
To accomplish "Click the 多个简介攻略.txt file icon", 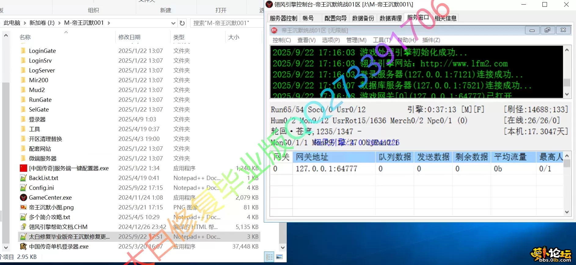I will coord(23,217).
